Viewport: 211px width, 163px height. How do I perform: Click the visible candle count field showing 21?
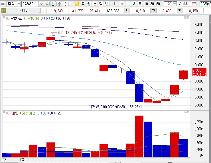click(x=168, y=4)
